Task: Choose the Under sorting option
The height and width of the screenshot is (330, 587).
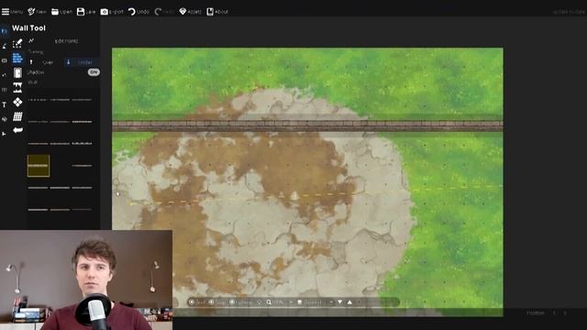Action: point(82,62)
